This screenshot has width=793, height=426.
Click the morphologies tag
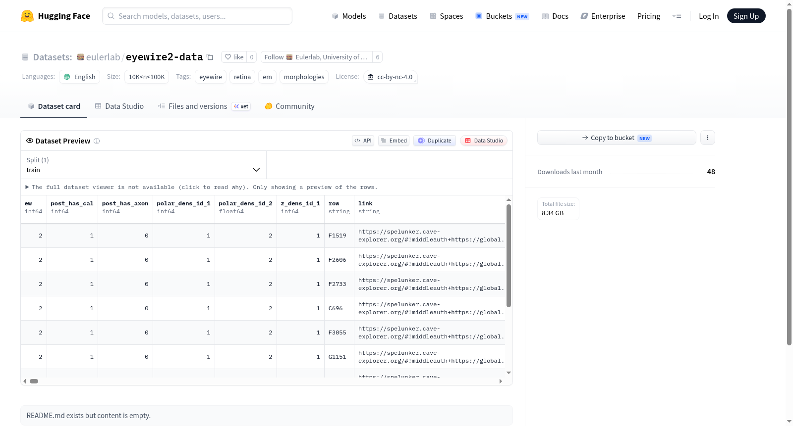point(304,77)
